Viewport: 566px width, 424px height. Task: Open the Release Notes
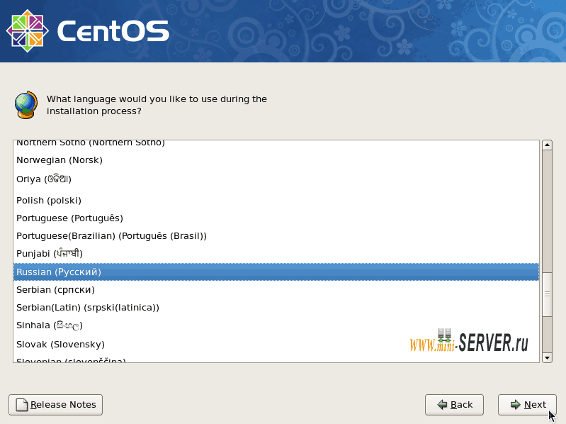55,404
